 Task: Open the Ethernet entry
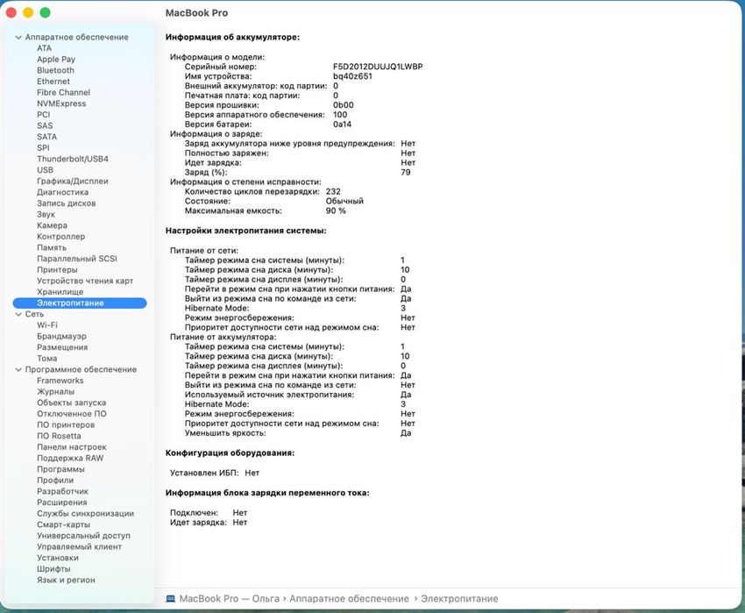click(x=53, y=82)
